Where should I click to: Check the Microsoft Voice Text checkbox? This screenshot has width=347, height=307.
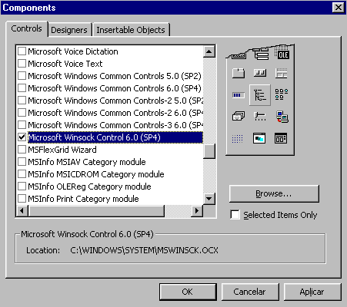(22, 64)
